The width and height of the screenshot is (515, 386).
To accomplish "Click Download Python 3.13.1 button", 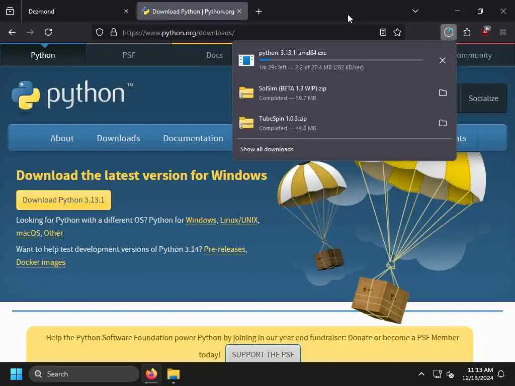I will click(x=63, y=200).
